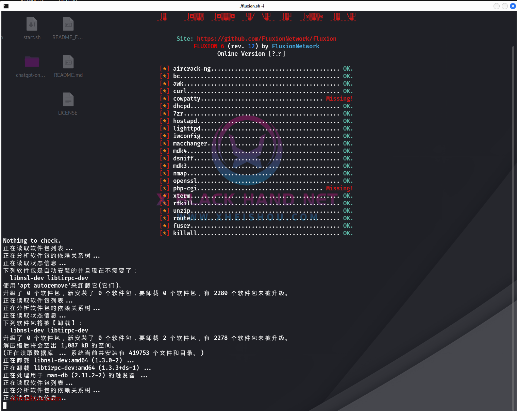Click the line mentioning 1,087 kB
The image size is (517, 411).
59,345
